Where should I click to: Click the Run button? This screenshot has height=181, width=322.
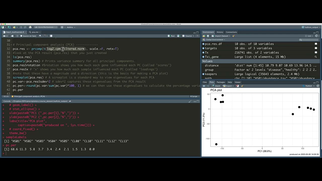171,36
